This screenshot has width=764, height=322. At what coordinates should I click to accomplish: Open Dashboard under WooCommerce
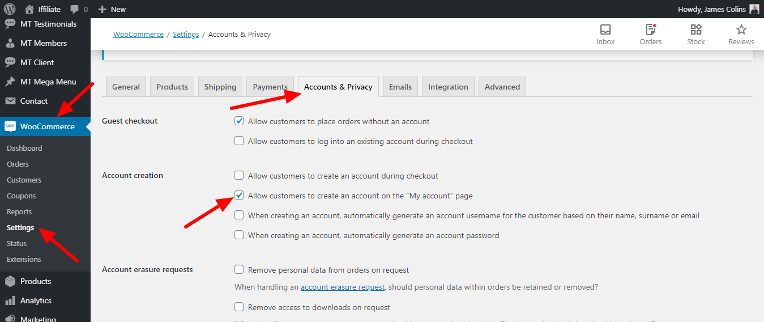(24, 148)
